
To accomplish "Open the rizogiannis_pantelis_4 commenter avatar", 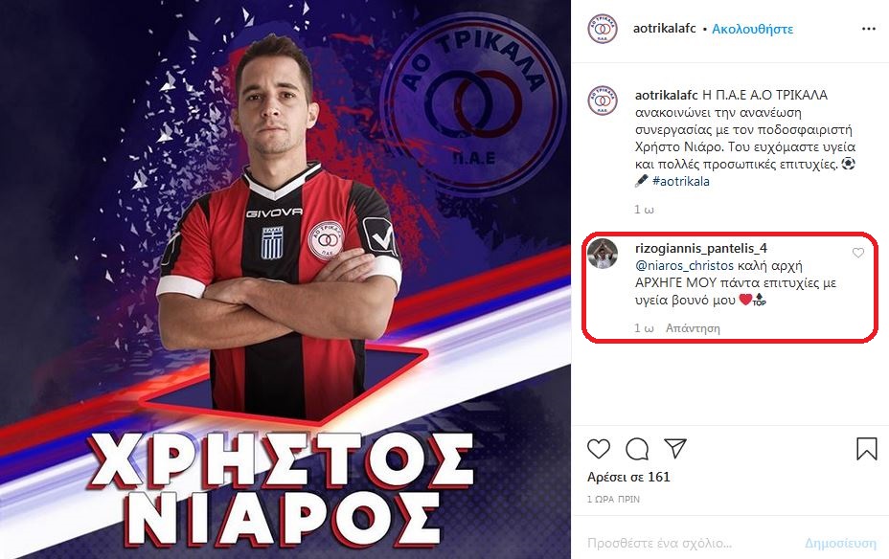I will tap(603, 254).
